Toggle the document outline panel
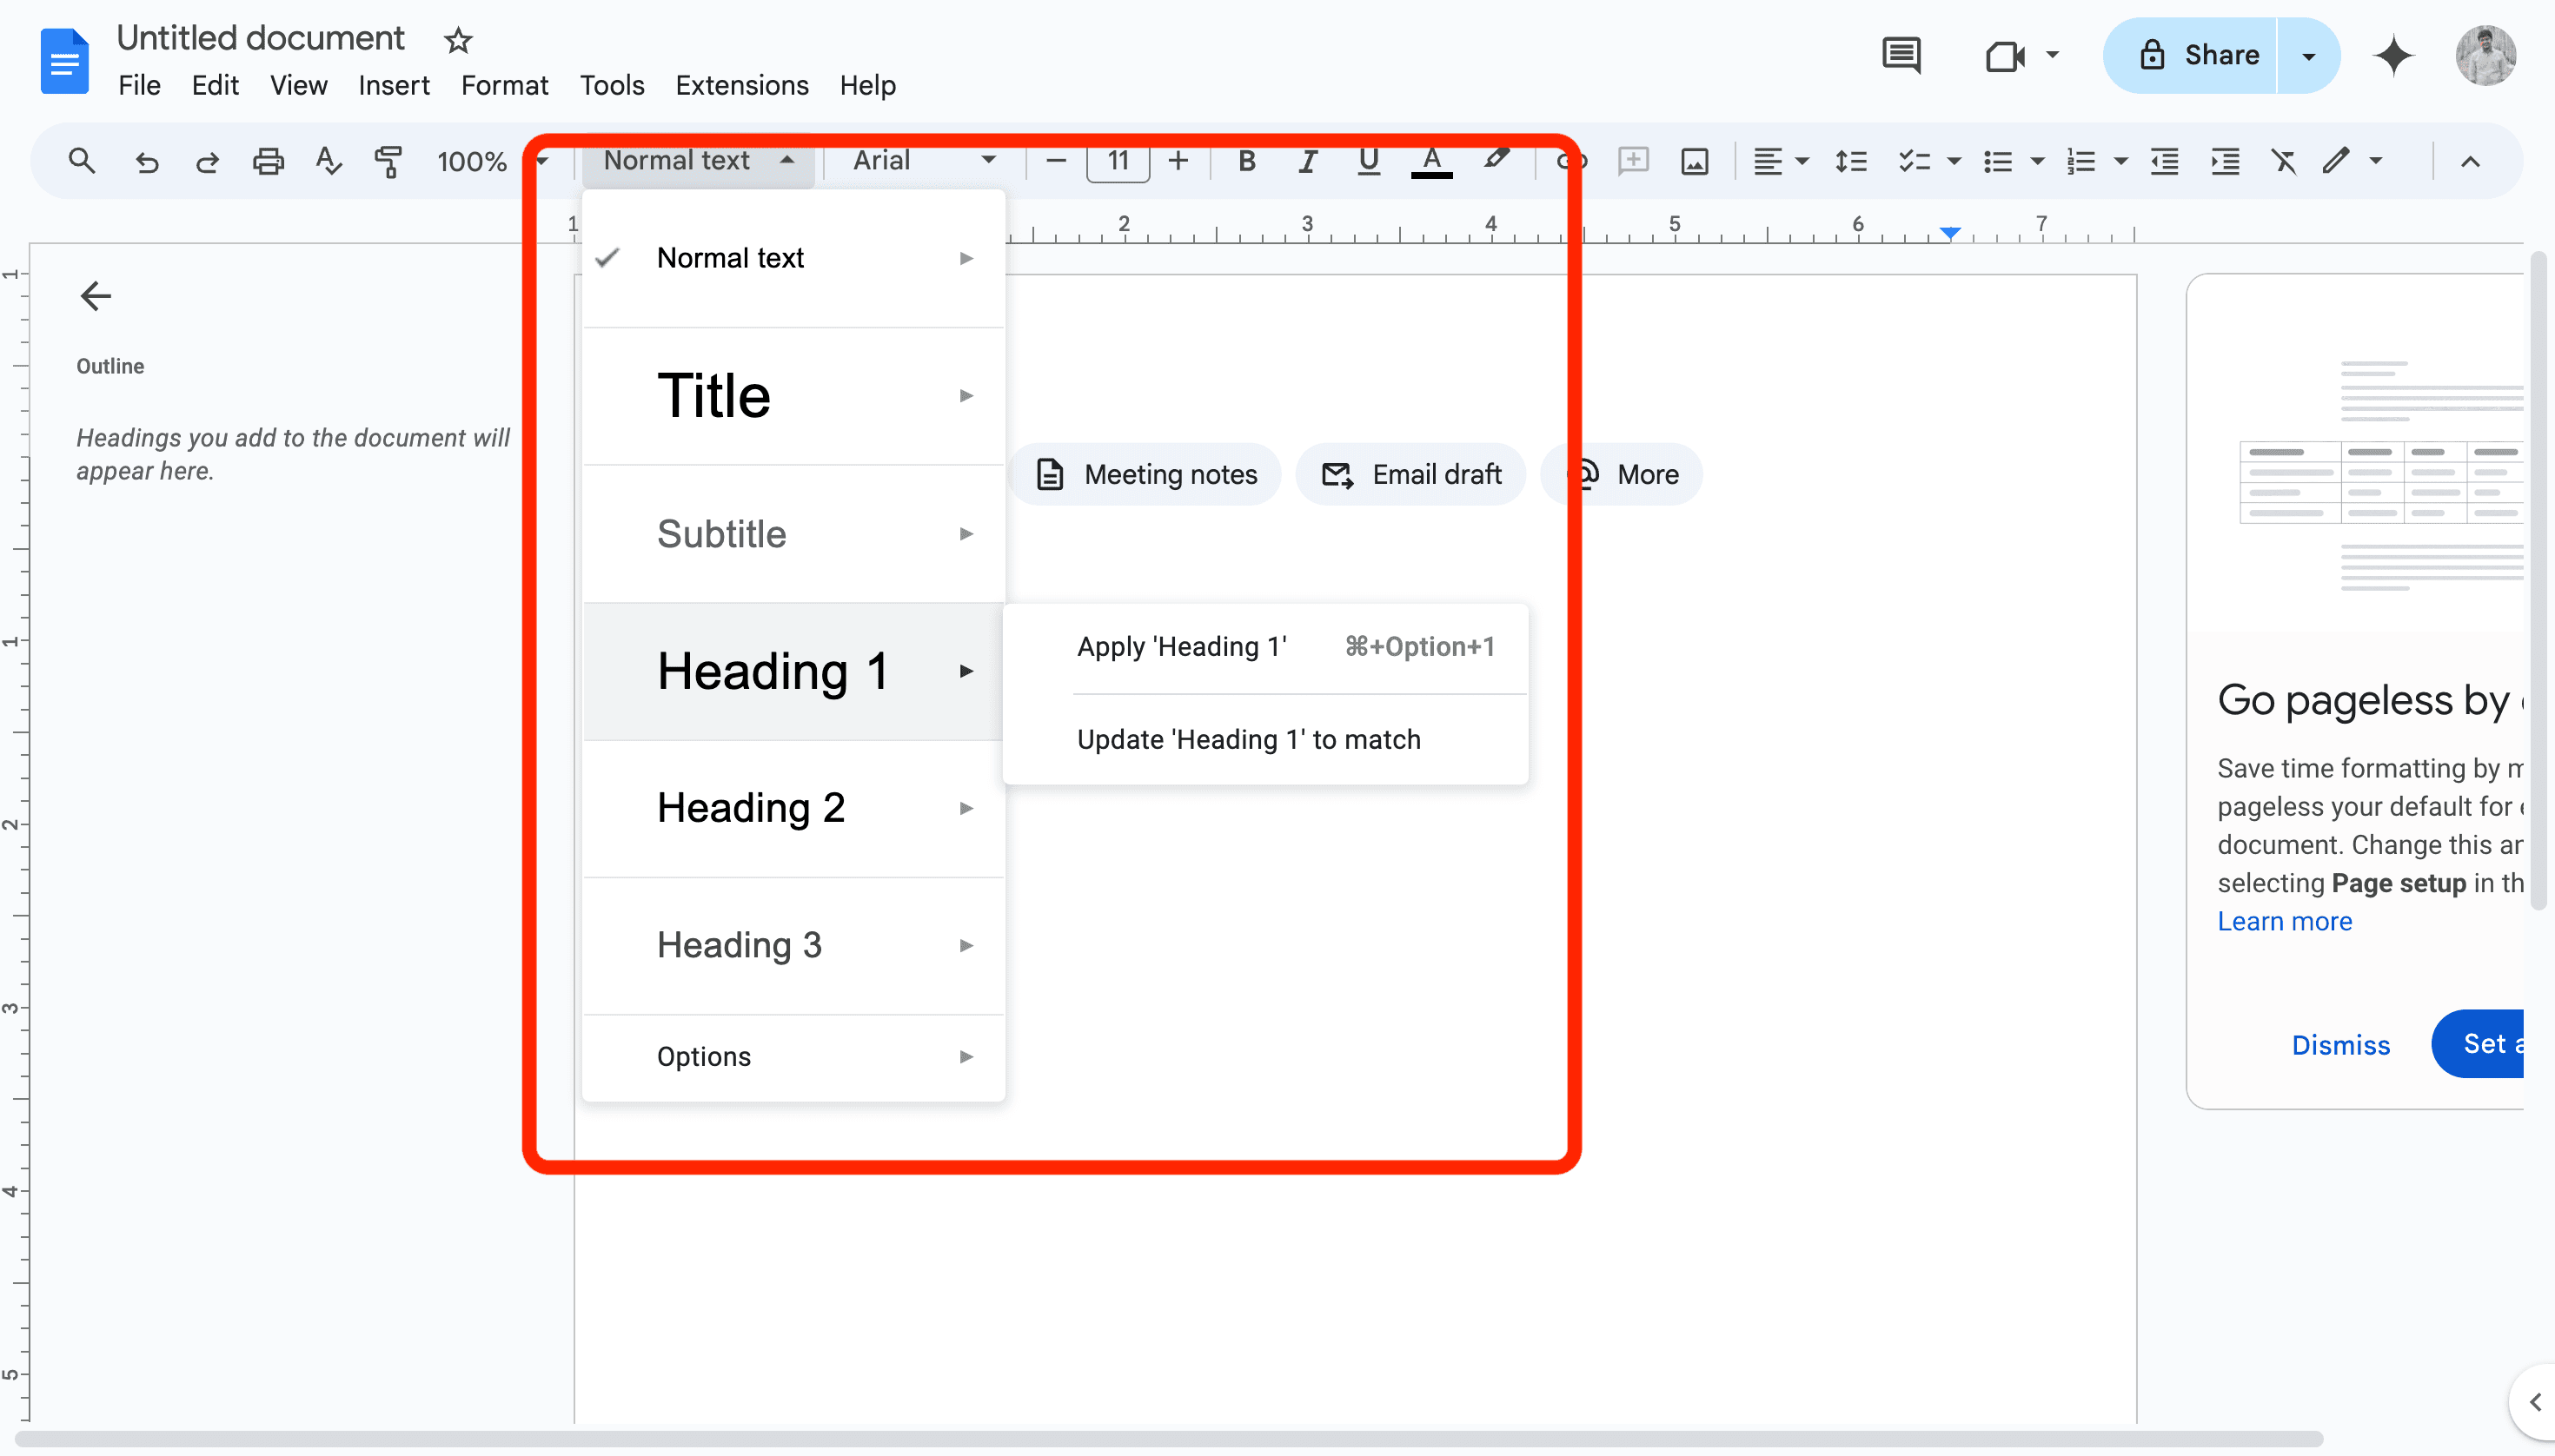2555x1456 pixels. pos(95,295)
